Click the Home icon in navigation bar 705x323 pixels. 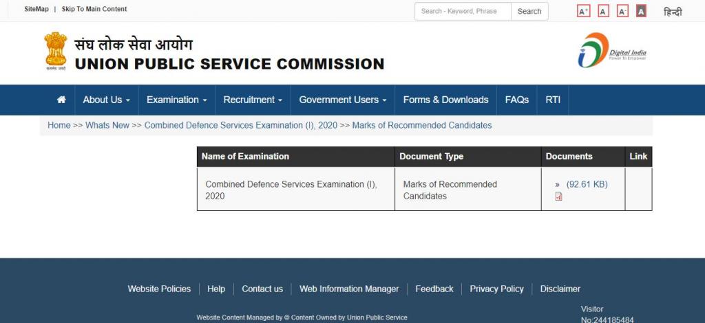61,100
